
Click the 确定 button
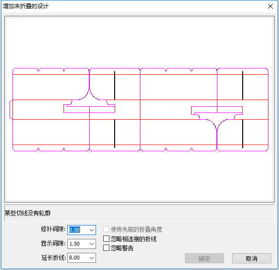pyautogui.click(x=204, y=258)
